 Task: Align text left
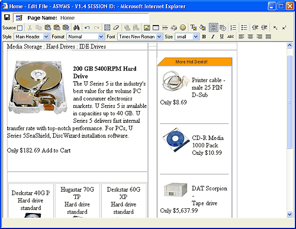pyautogui.click(x=242, y=37)
